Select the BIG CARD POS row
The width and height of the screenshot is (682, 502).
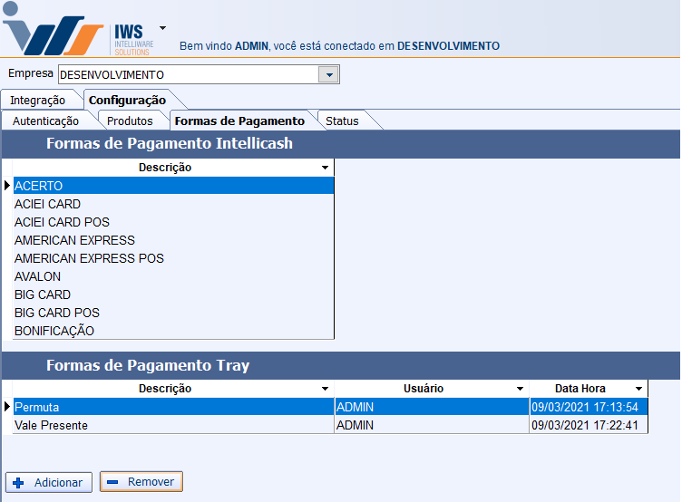pos(173,313)
